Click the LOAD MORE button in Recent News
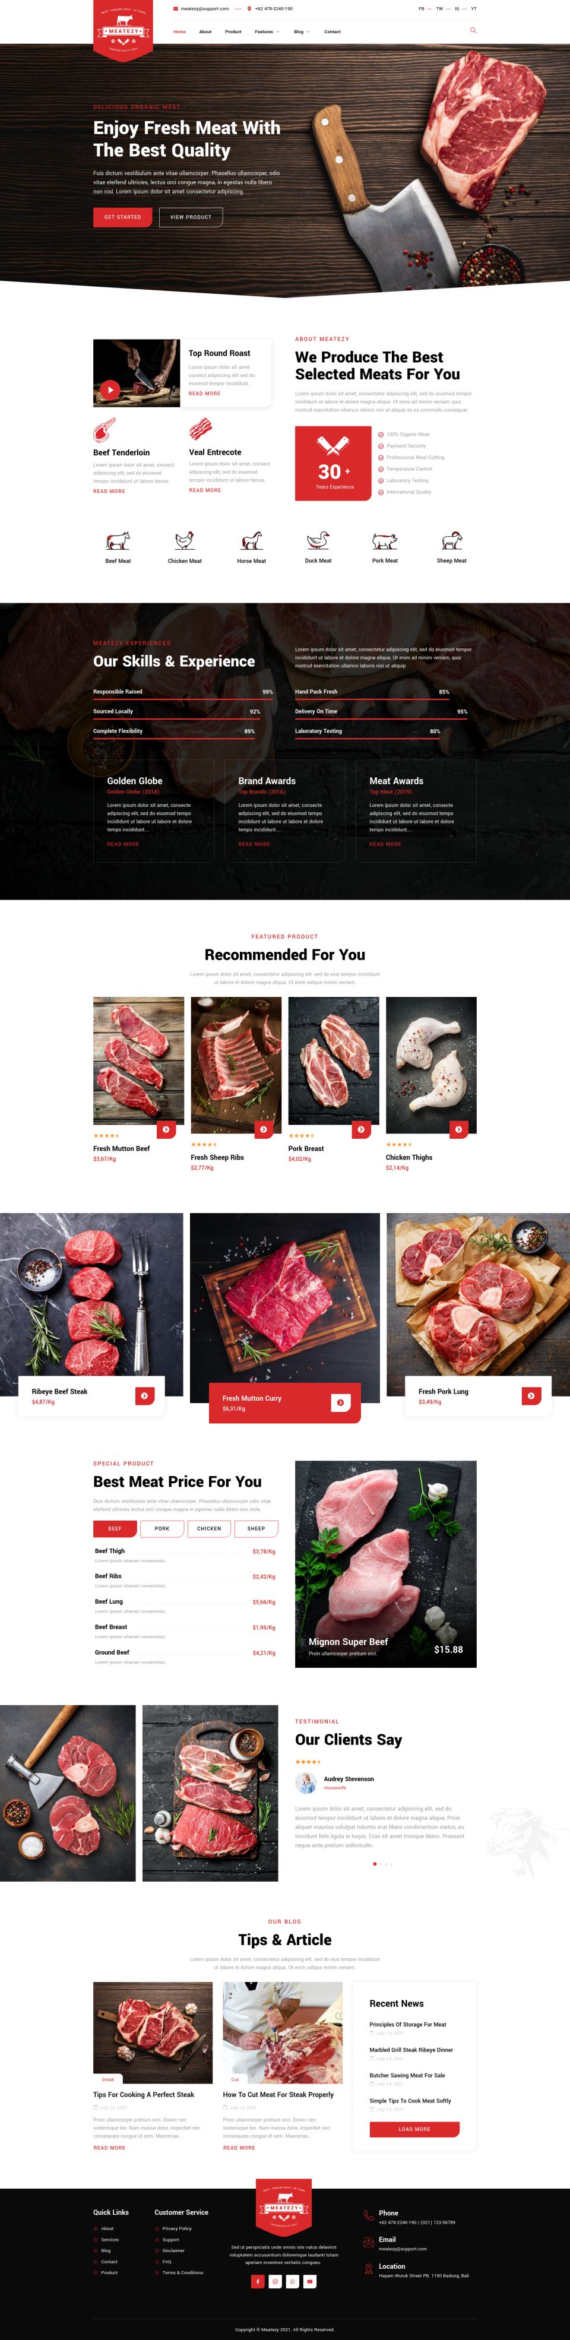 click(414, 2129)
